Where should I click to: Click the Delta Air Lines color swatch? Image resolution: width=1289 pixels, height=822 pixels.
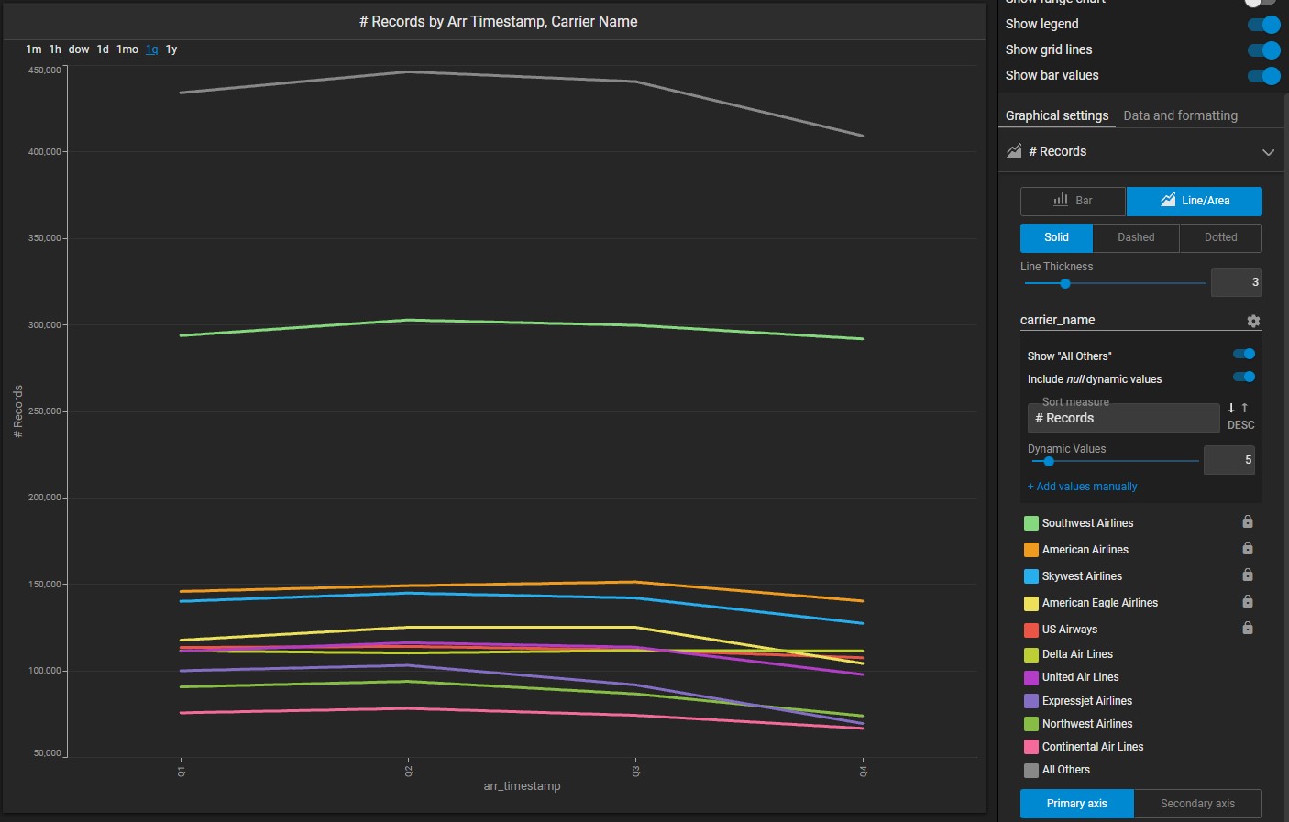click(x=1031, y=654)
